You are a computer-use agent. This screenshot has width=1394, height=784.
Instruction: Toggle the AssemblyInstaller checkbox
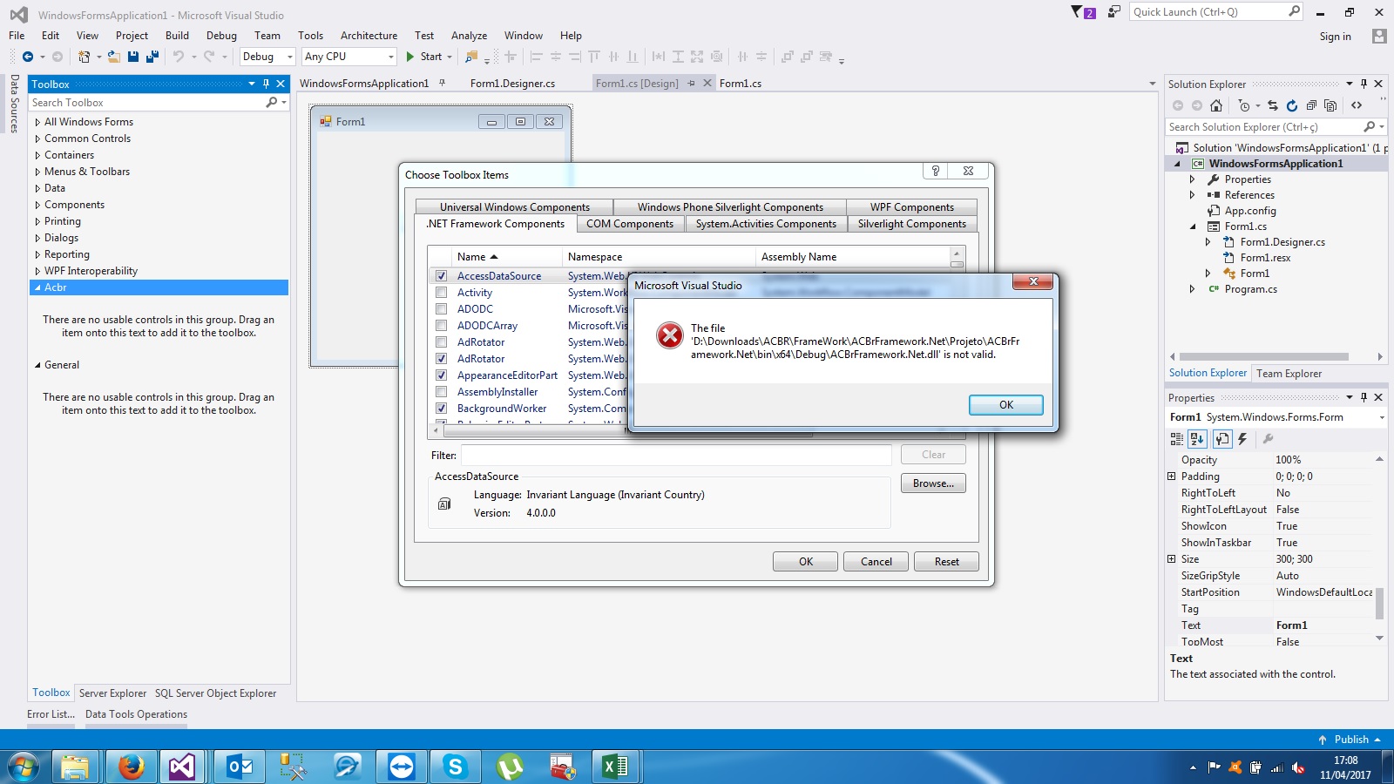point(441,392)
